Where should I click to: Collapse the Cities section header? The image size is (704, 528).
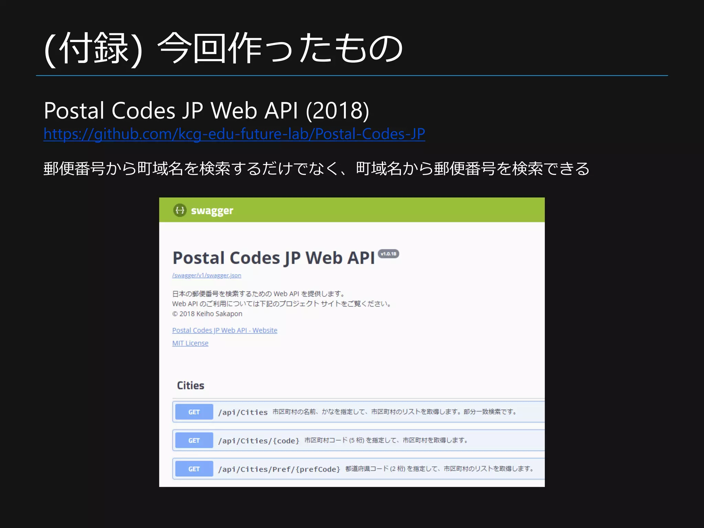190,386
